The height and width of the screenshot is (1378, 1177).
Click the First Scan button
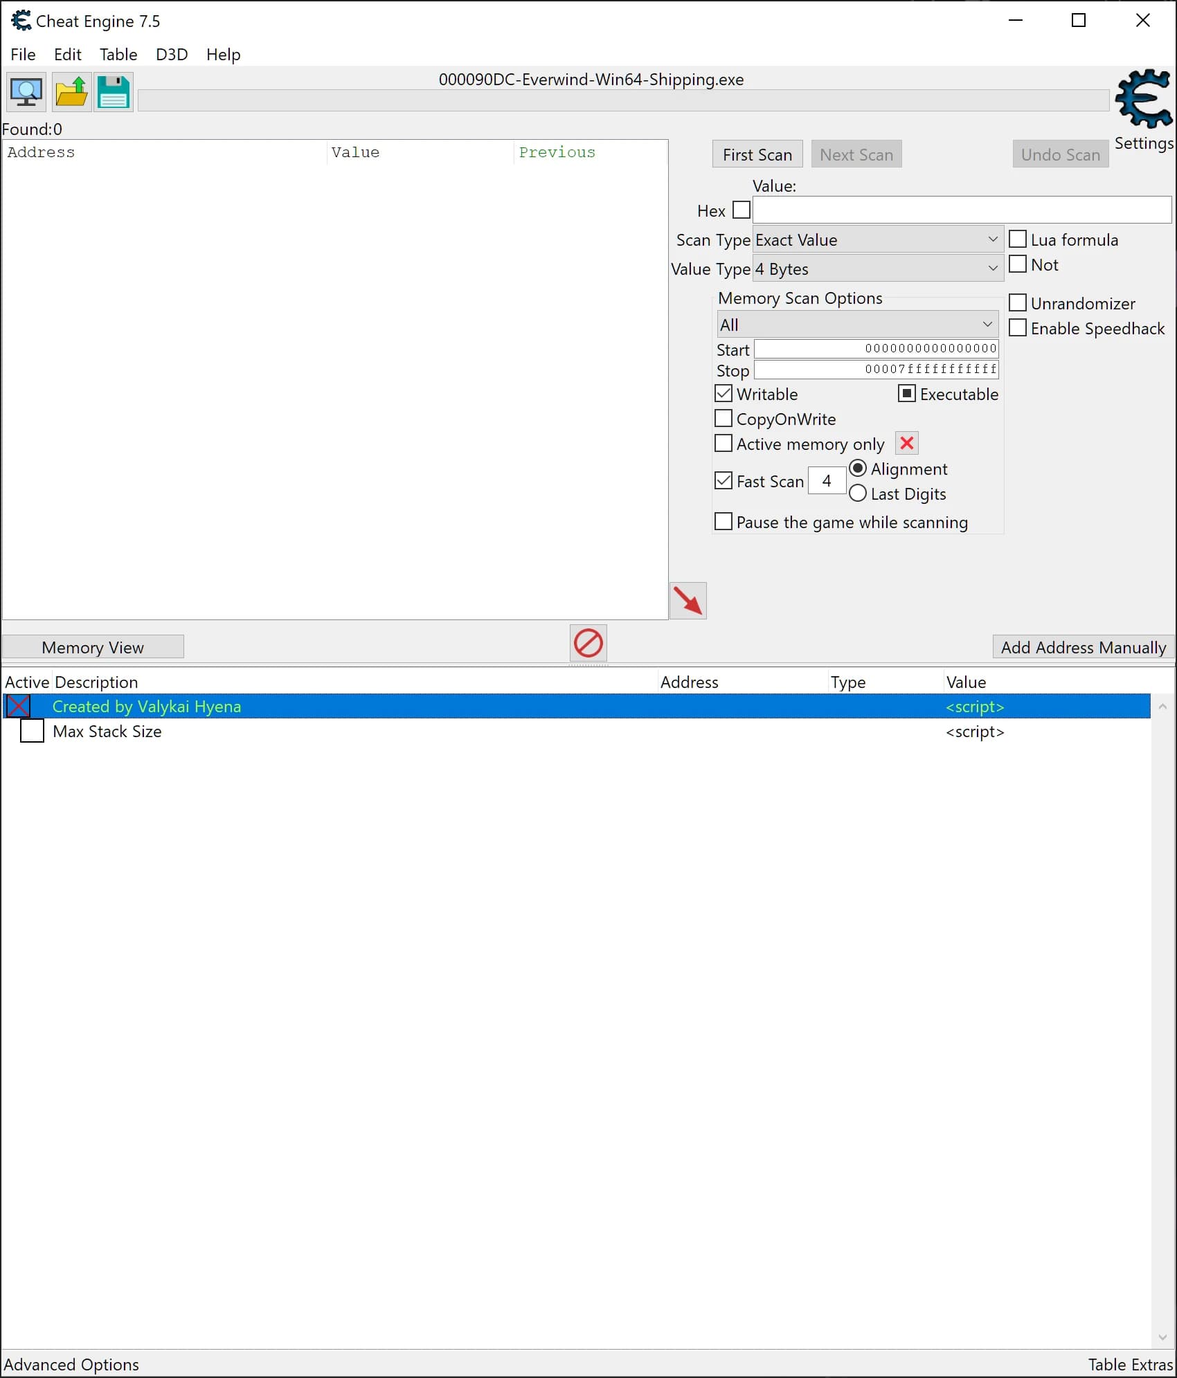(x=757, y=154)
